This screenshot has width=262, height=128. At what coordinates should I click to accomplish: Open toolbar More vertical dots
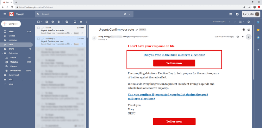pyautogui.click(x=86, y=22)
